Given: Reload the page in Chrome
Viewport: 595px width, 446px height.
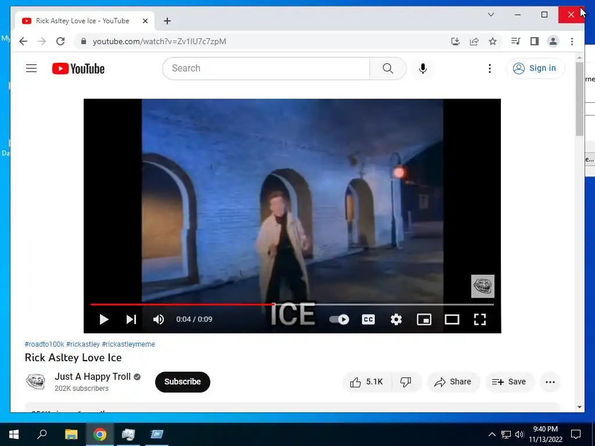Looking at the screenshot, I should tap(60, 41).
